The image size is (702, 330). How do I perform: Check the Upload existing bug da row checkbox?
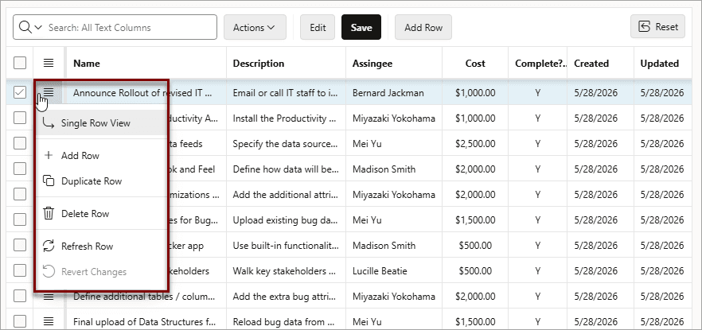point(20,219)
